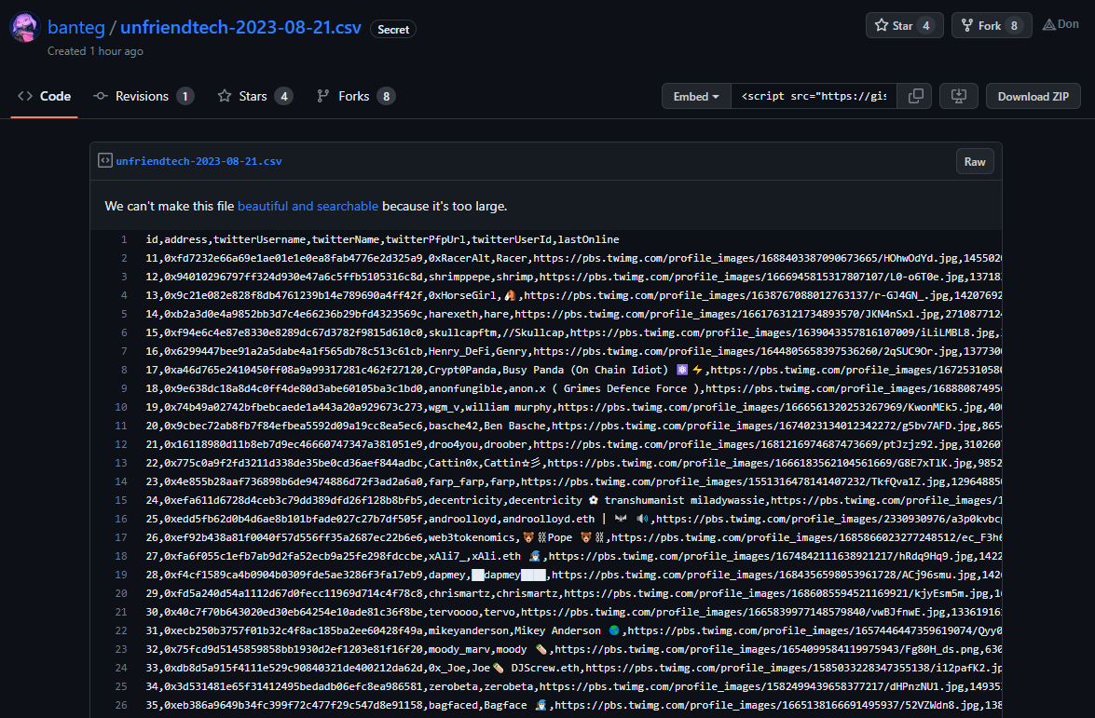
Task: Click the row containing harexeth,hare
Action: (x=573, y=314)
